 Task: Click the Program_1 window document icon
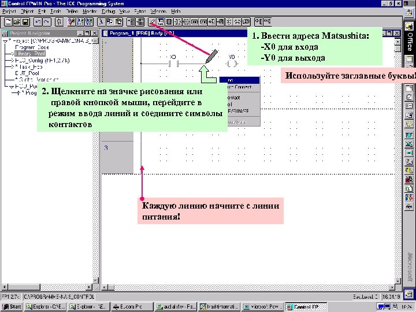click(106, 34)
